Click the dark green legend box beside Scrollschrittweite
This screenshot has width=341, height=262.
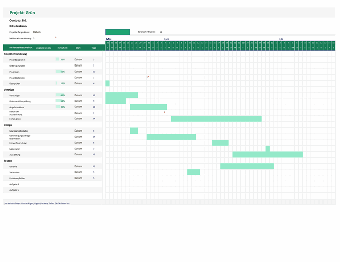[x=117, y=32]
